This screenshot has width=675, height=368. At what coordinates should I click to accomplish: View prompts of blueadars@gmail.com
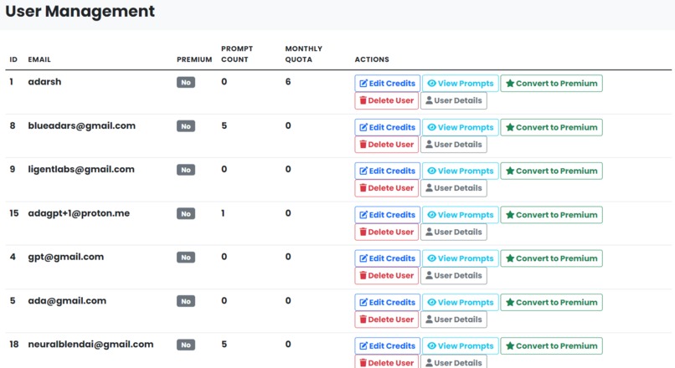[x=460, y=127]
